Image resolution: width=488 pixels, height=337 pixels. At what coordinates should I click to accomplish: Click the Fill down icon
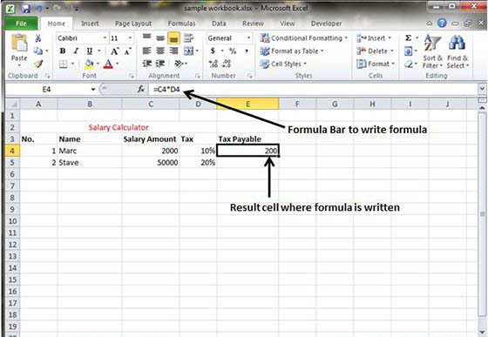409,51
